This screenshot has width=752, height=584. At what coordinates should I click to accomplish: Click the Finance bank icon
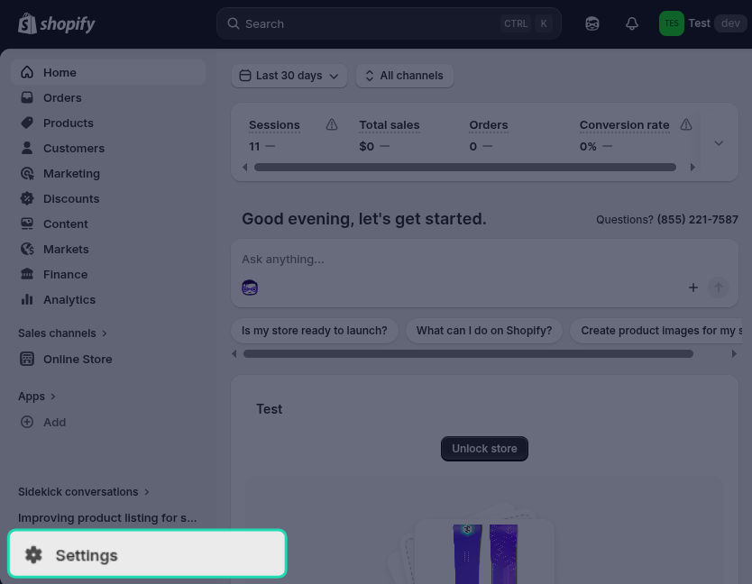click(x=27, y=274)
